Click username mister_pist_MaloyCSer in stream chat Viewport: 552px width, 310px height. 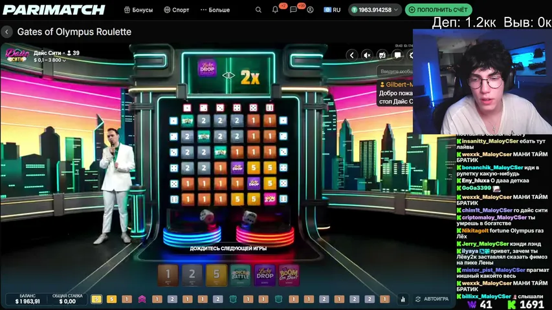[494, 270]
